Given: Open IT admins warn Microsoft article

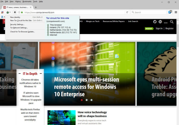Looking at the screenshot, I should (31, 98).
